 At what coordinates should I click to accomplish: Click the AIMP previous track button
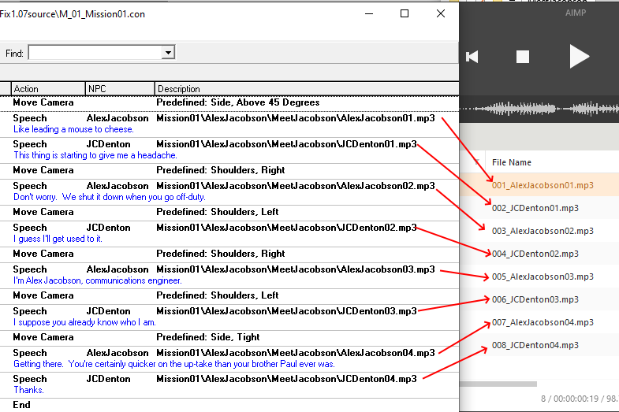[x=472, y=57]
